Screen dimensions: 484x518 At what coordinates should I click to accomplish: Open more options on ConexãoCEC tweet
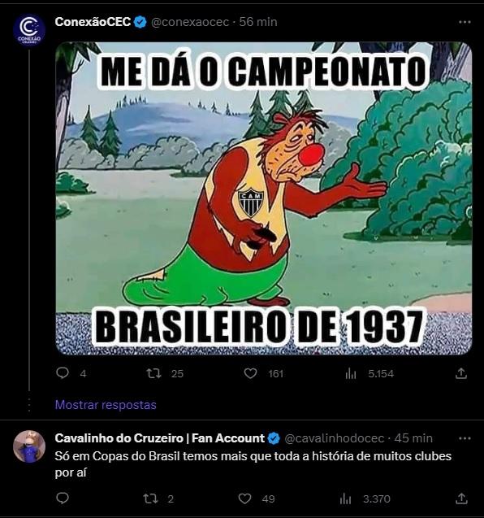465,22
